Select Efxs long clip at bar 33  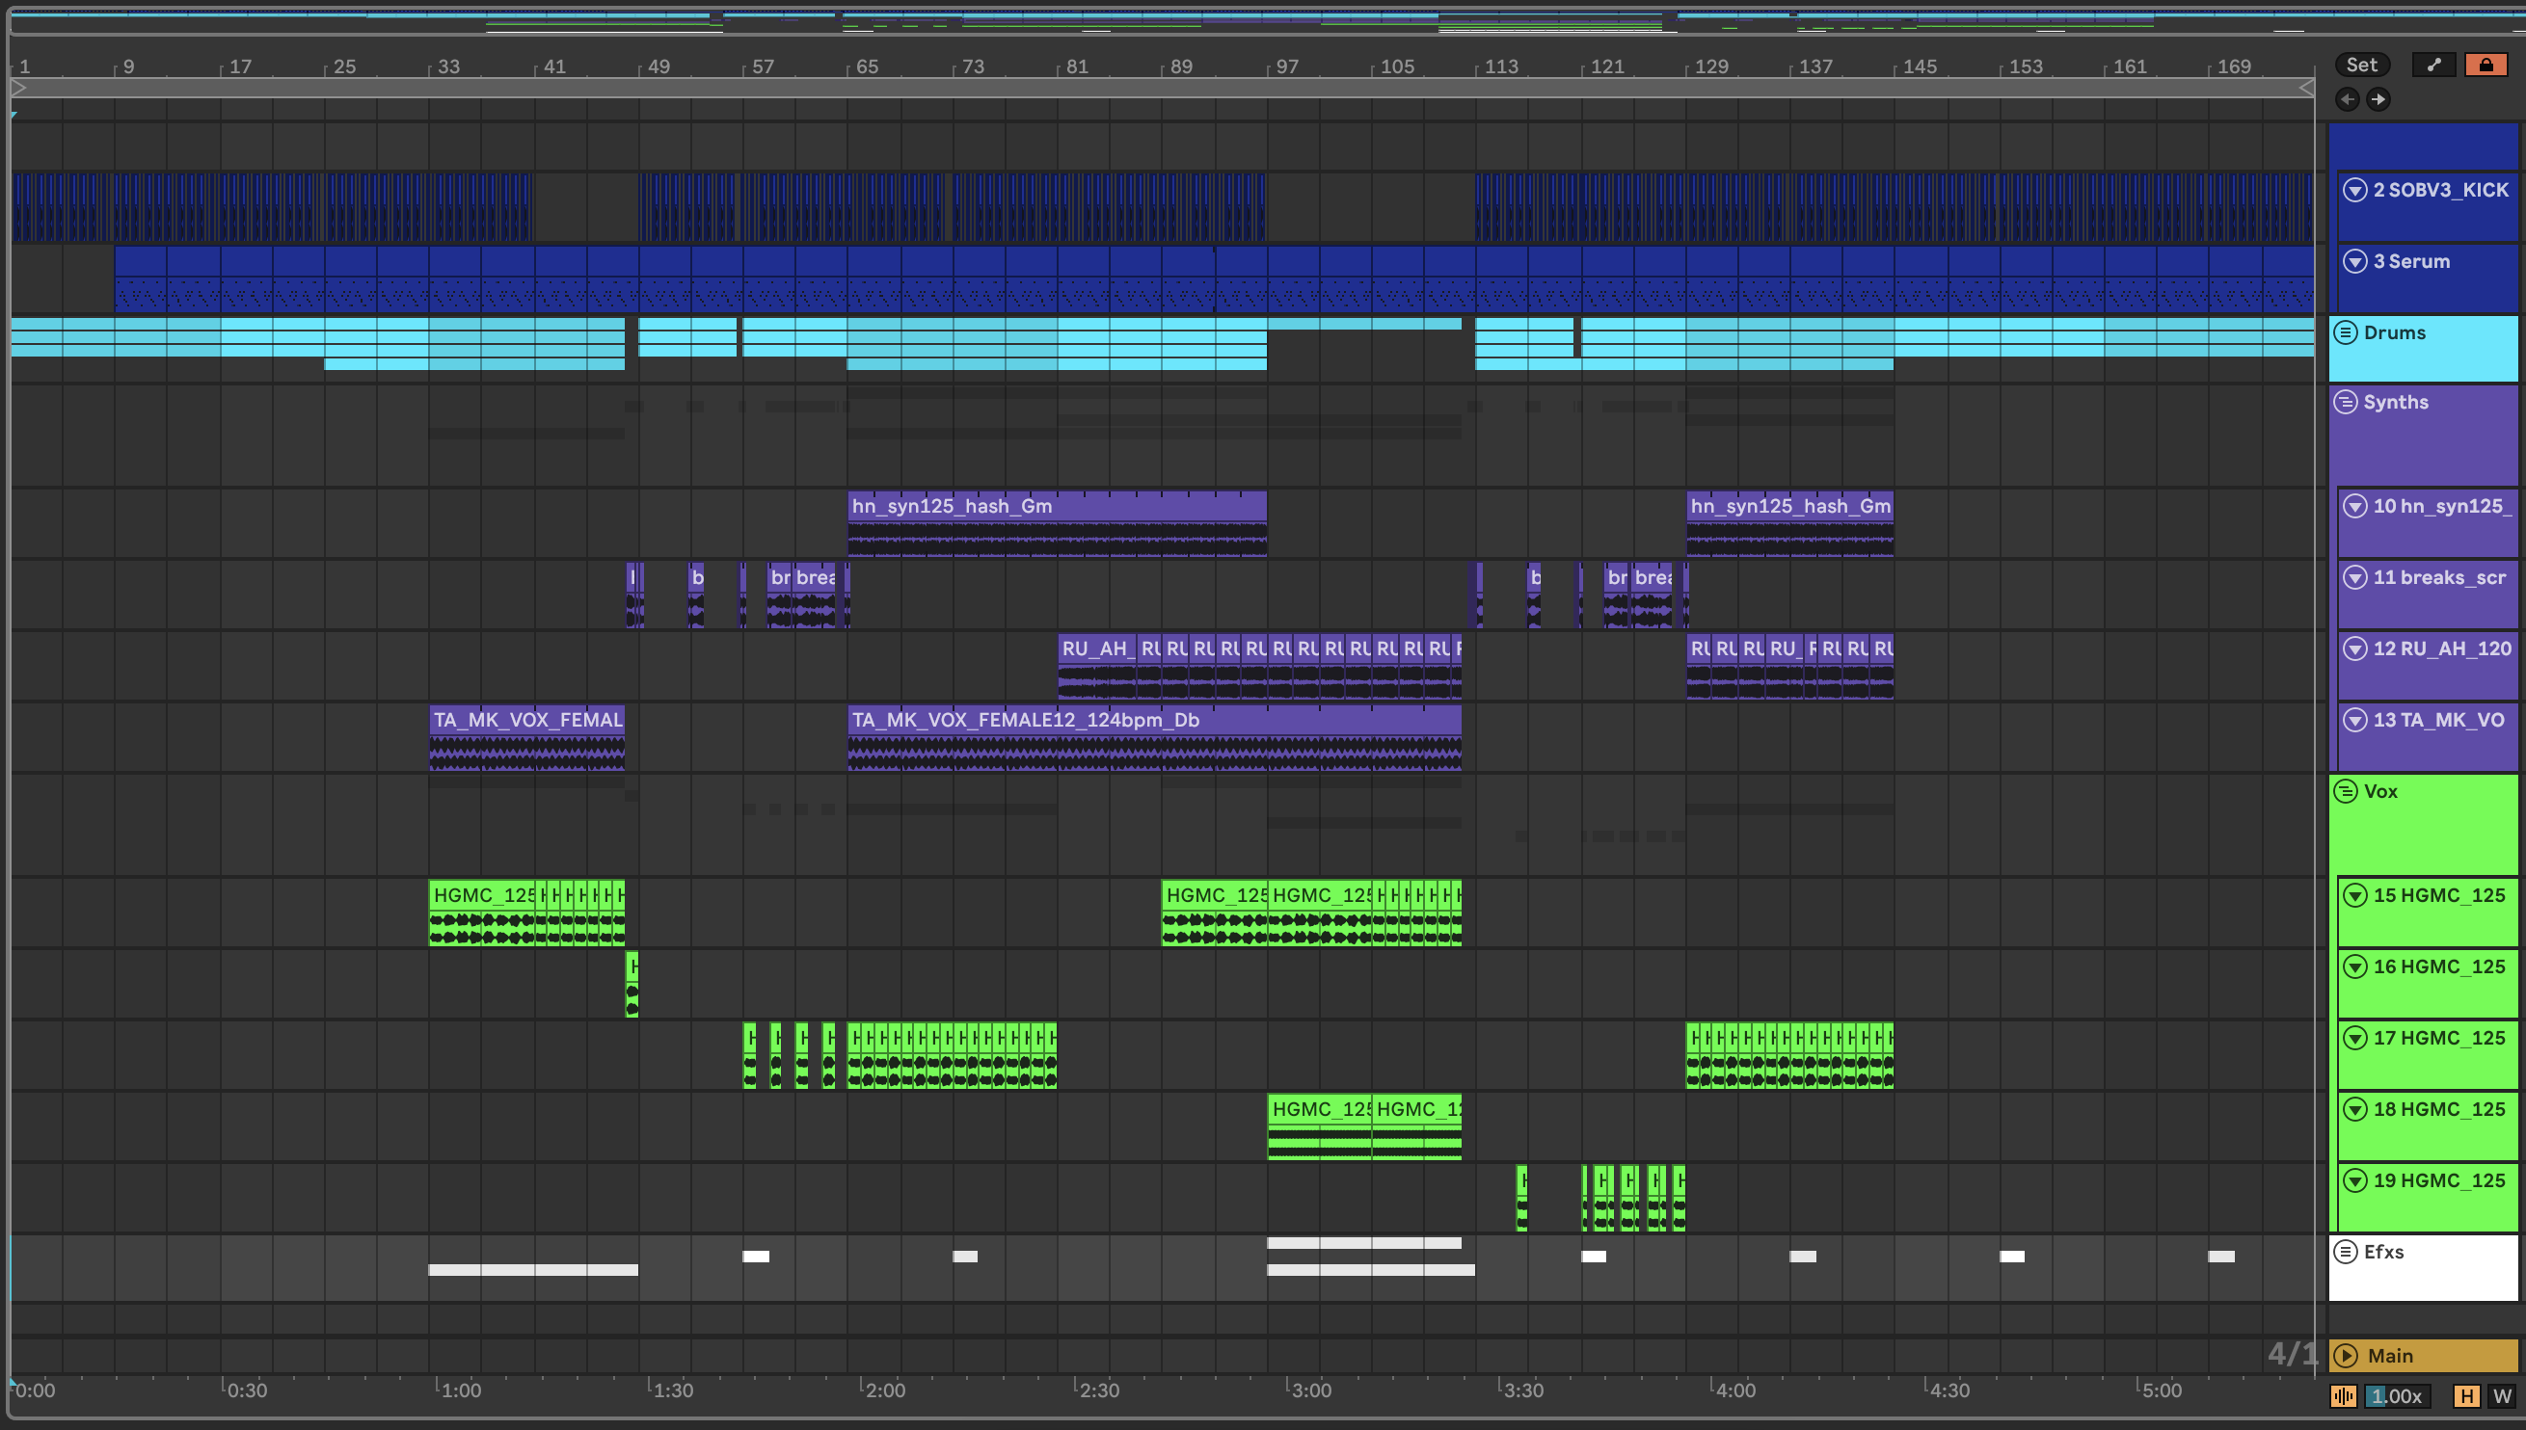pos(533,1270)
